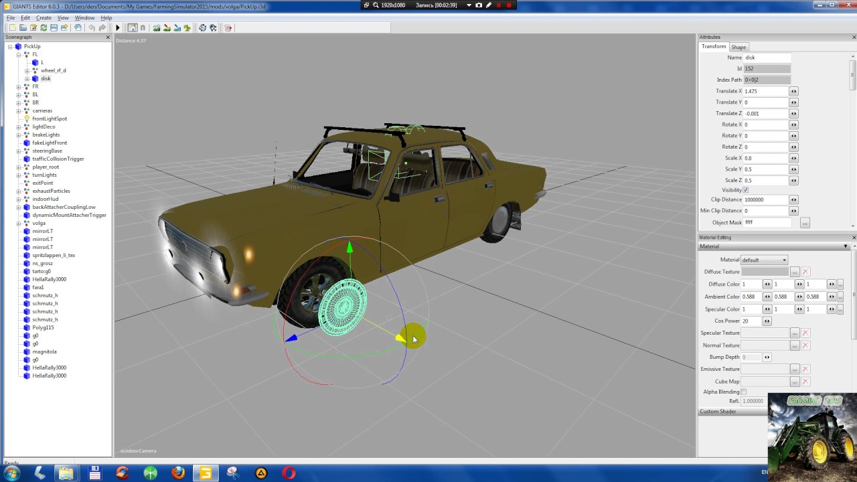The image size is (857, 482).
Task: Close the Scenegraph panel
Action: click(108, 37)
